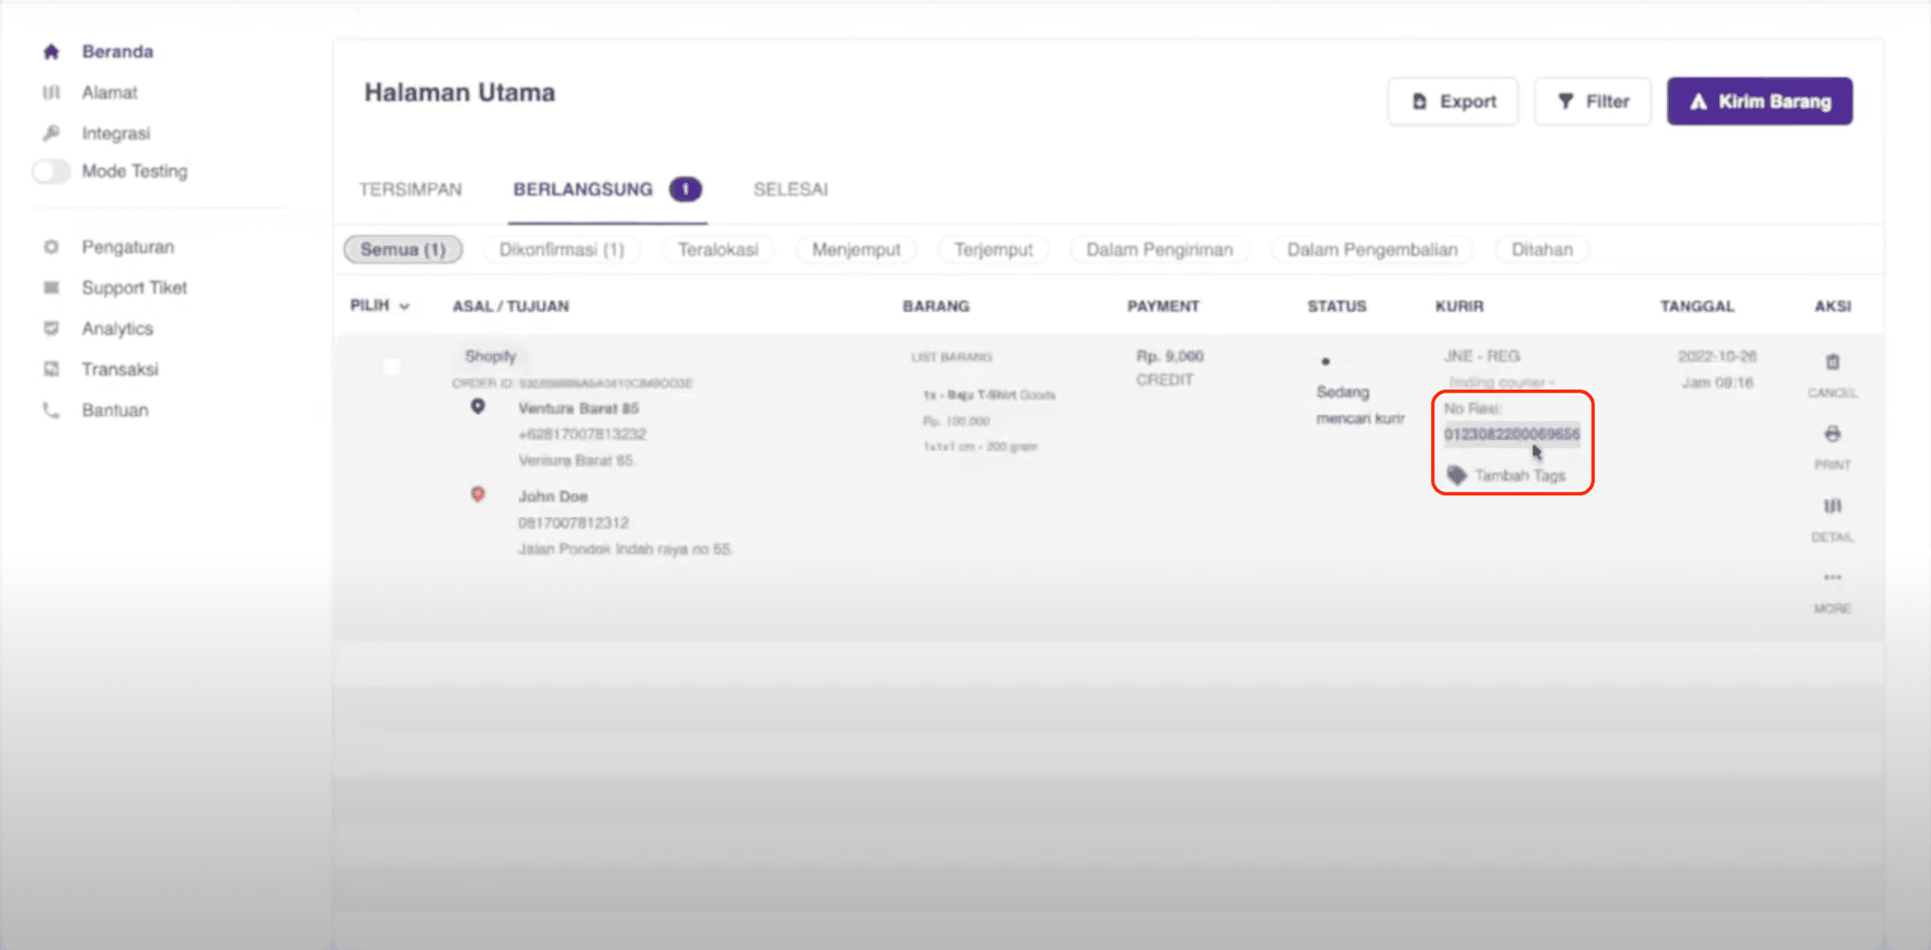Click the Alamat sidebar icon
This screenshot has height=950, width=1931.
point(51,92)
